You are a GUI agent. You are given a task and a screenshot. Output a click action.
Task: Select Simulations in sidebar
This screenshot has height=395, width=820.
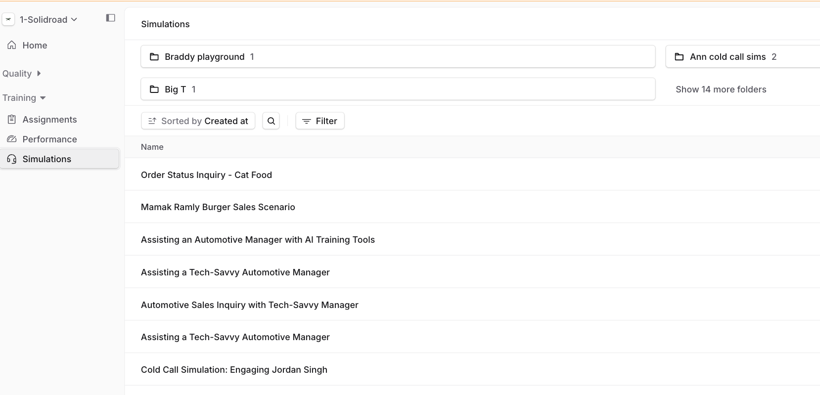[59, 159]
